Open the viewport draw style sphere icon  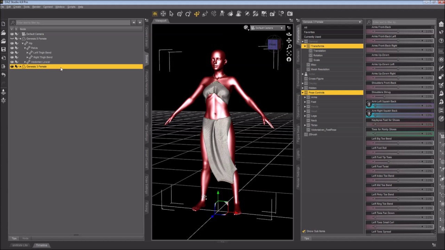(x=246, y=28)
